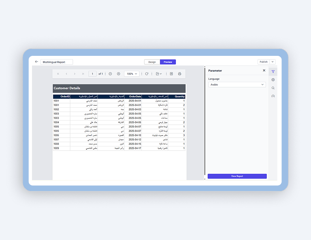The width and height of the screenshot is (311, 240).
Task: Click the Customer Details report title
Action: tap(67, 88)
